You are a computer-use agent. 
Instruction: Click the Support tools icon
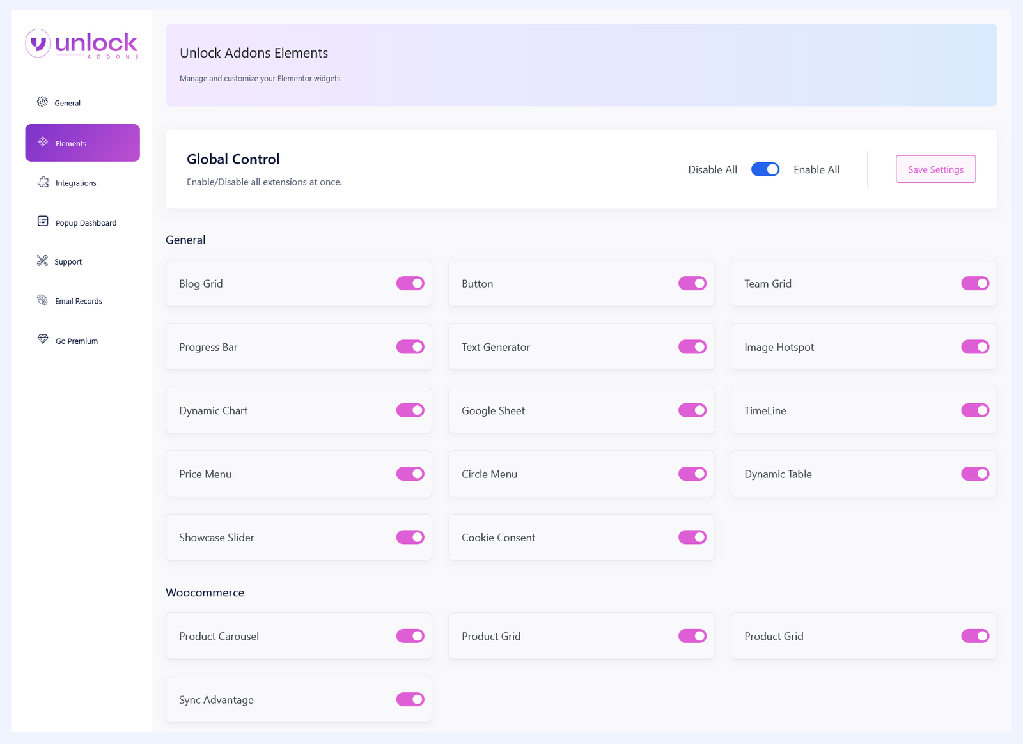pos(42,261)
